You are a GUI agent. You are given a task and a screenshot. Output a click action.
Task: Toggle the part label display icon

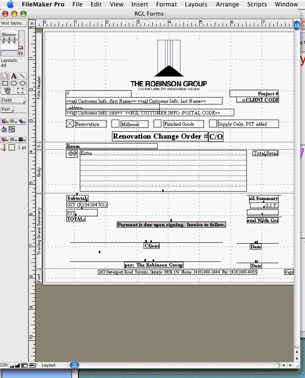click(33, 365)
